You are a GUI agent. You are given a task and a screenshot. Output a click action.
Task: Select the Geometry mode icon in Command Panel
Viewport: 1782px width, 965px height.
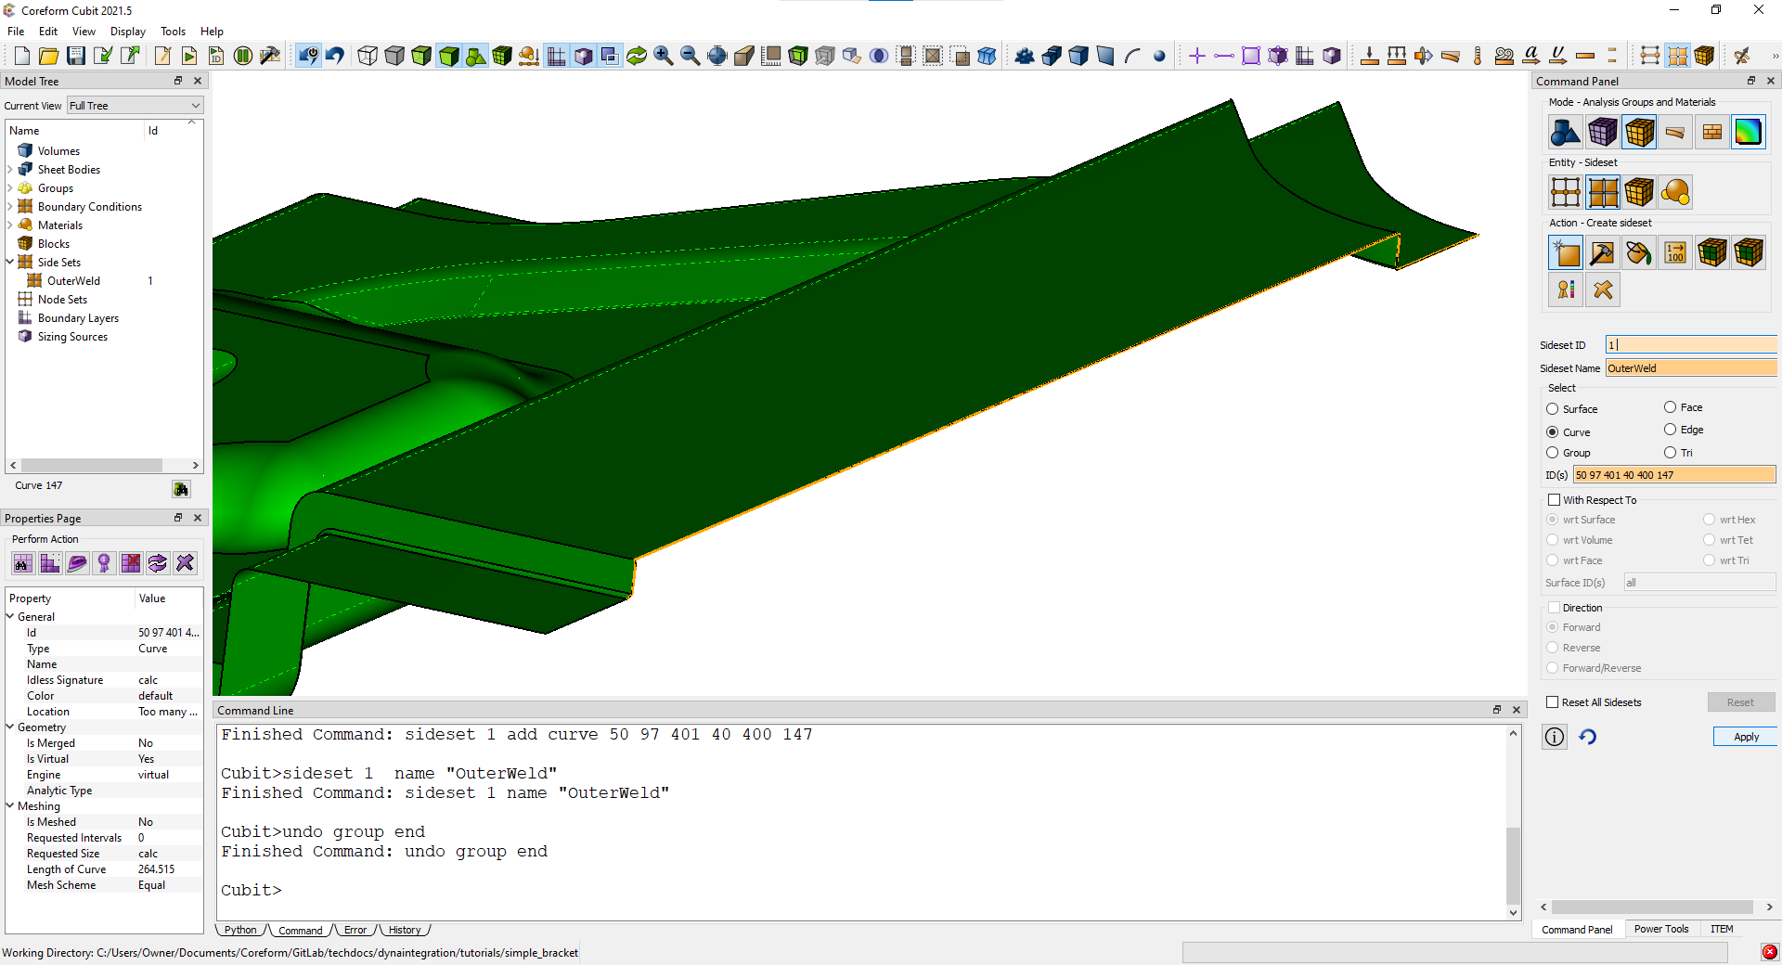(x=1565, y=133)
